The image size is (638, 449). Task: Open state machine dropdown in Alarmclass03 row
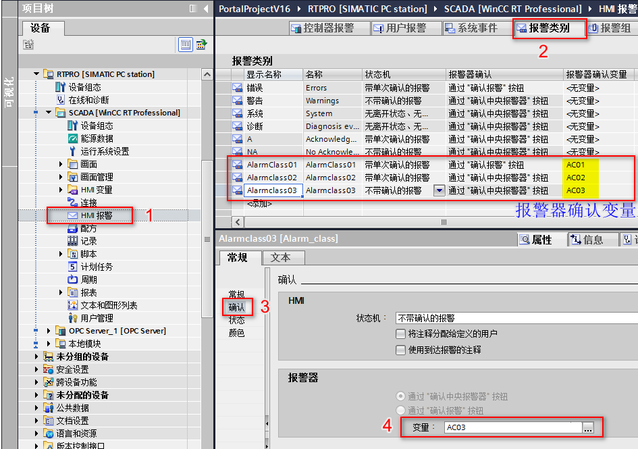pos(439,190)
